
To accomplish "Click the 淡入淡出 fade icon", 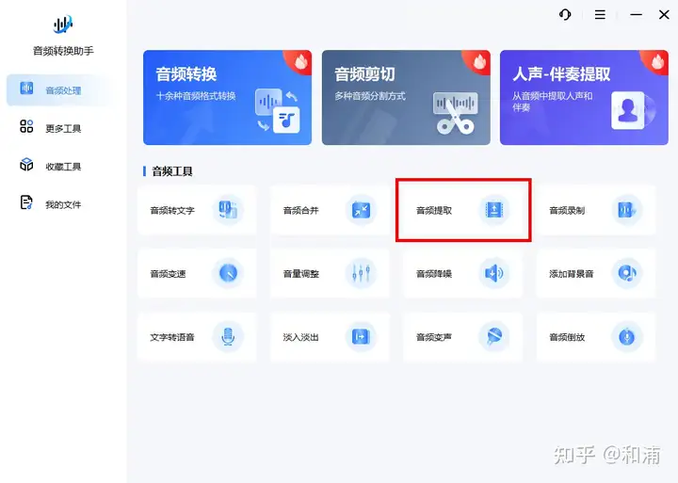I will point(361,336).
